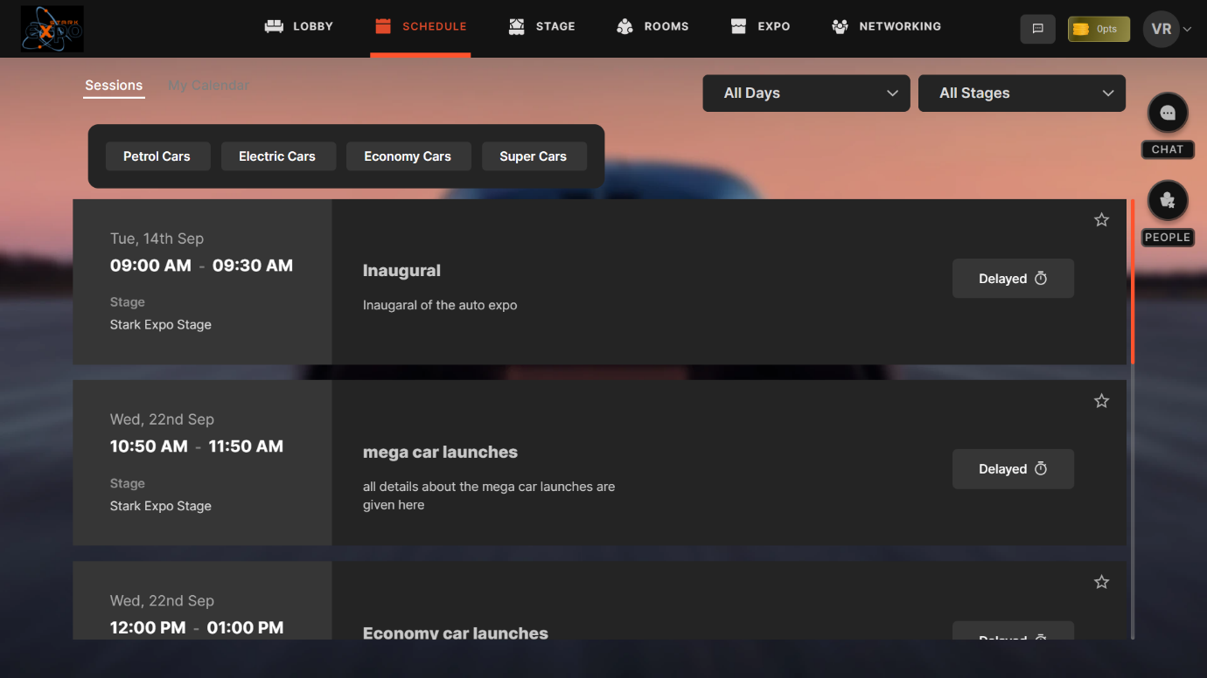Select the Schedule tab

point(421,26)
